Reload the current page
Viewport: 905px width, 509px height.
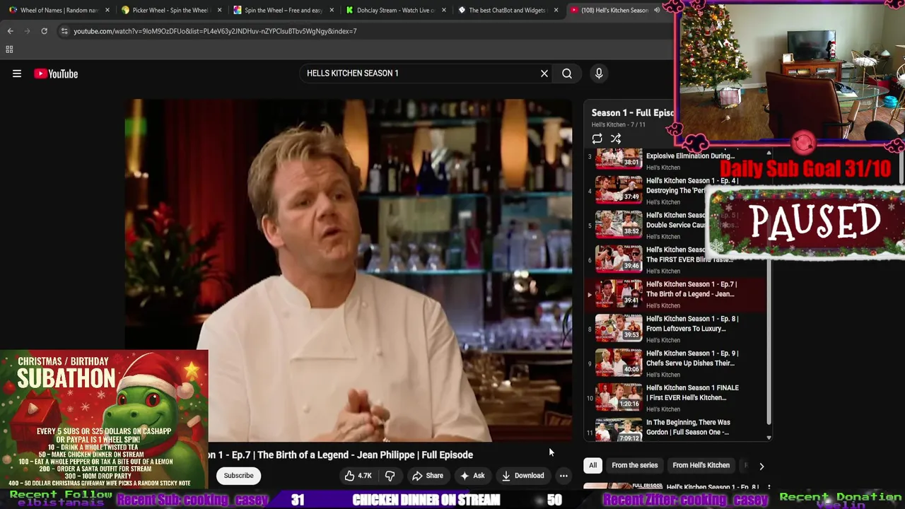click(44, 31)
